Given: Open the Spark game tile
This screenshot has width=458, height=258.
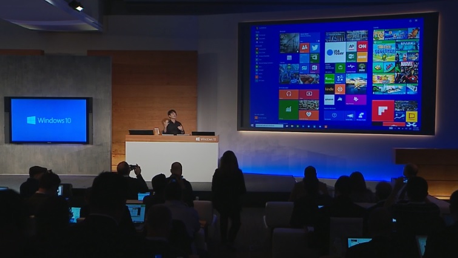Looking at the screenshot, I should point(407,45).
